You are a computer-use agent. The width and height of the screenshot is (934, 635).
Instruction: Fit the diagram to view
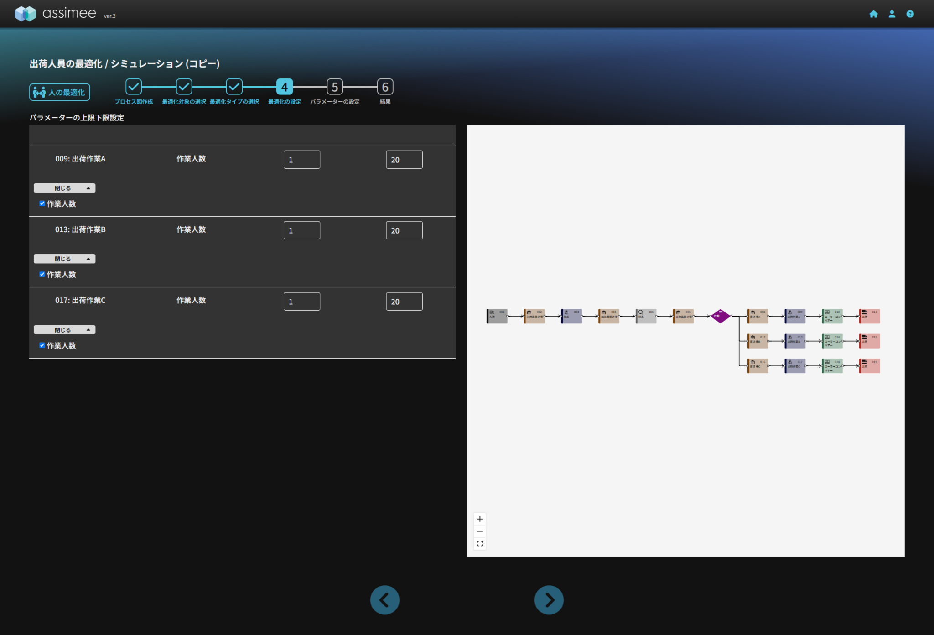[x=480, y=544]
